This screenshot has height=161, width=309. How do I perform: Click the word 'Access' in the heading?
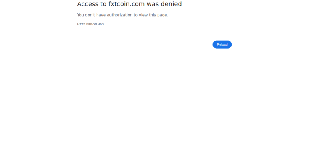[x=88, y=4]
